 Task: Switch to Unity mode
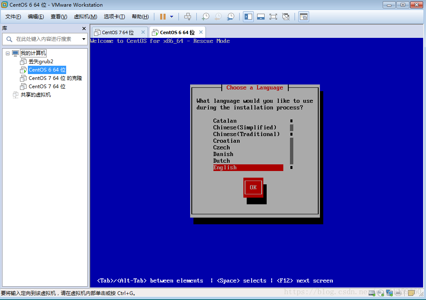(x=286, y=17)
